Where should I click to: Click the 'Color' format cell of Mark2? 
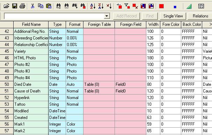[75, 131]
